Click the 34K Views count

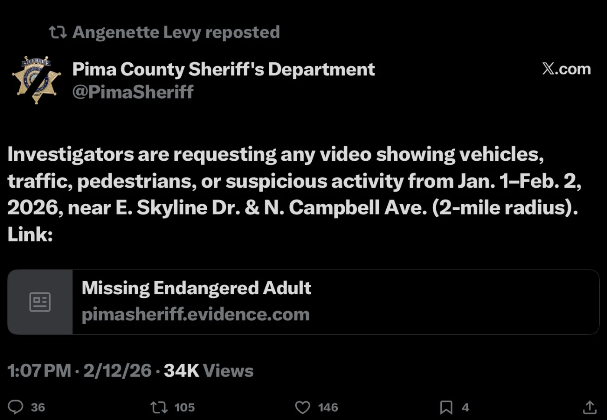(209, 371)
